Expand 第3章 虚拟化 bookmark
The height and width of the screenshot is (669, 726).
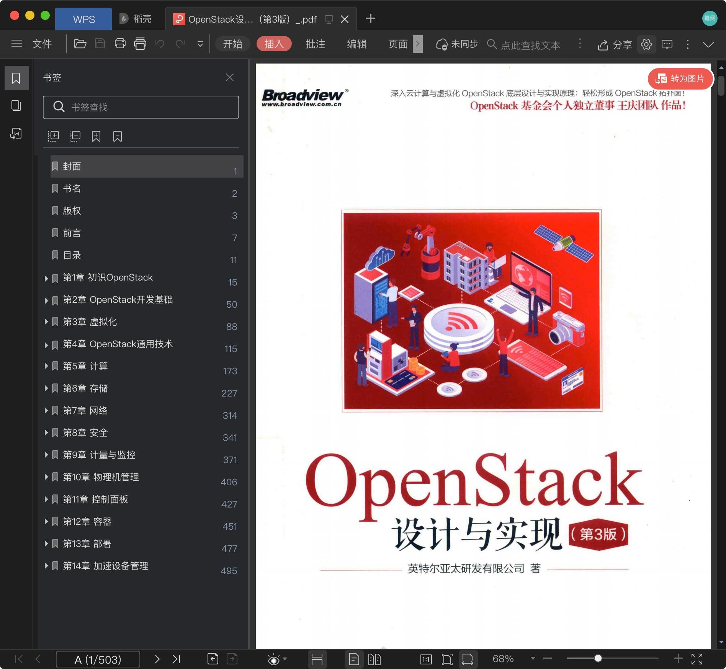46,322
